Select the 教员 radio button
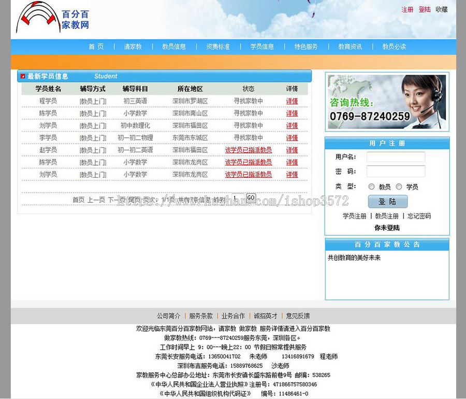 371,187
